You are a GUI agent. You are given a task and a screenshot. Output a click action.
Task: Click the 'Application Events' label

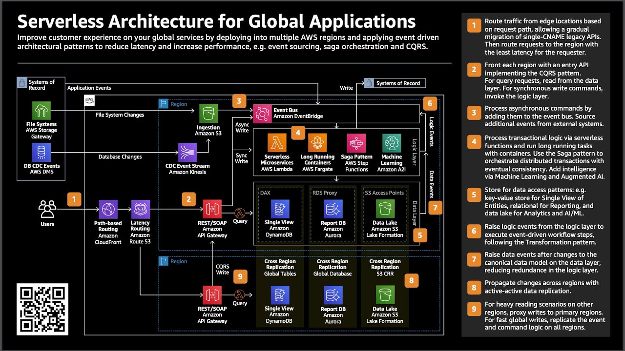point(89,88)
